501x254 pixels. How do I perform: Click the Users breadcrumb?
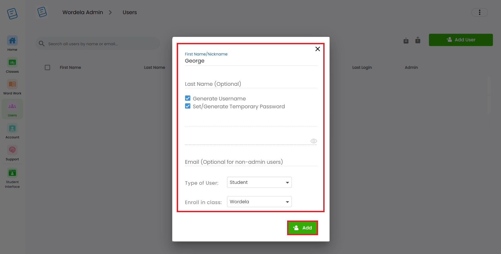tap(130, 12)
